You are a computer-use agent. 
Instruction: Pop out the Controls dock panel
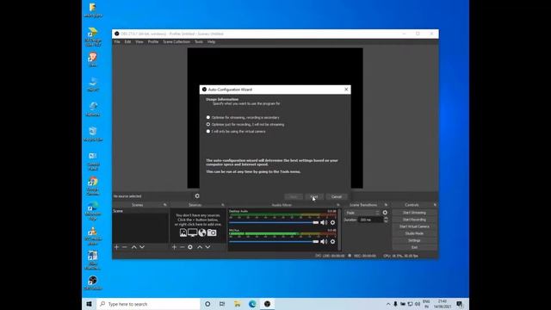tap(435, 205)
